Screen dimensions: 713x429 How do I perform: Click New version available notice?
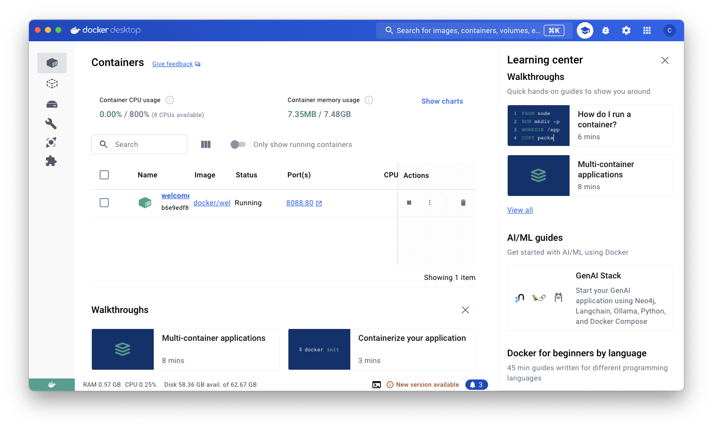pyautogui.click(x=423, y=385)
